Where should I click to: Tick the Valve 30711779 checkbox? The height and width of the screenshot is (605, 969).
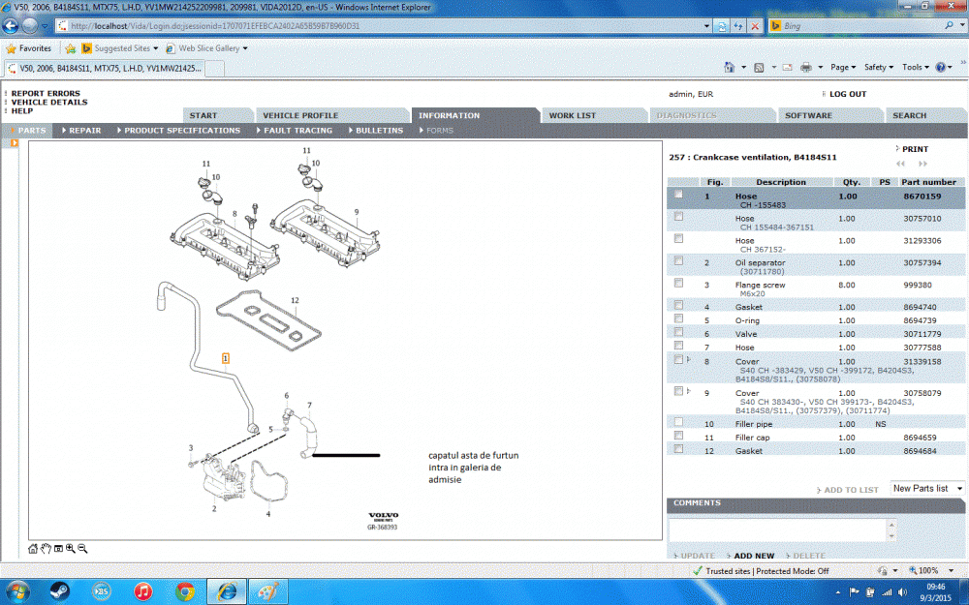pos(678,332)
